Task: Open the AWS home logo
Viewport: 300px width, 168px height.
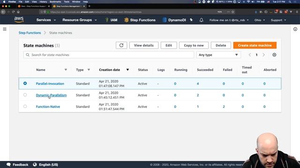Action: (x=19, y=20)
